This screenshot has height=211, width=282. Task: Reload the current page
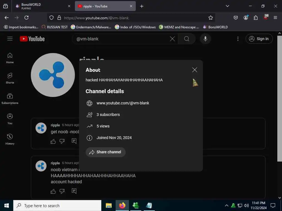click(26, 18)
